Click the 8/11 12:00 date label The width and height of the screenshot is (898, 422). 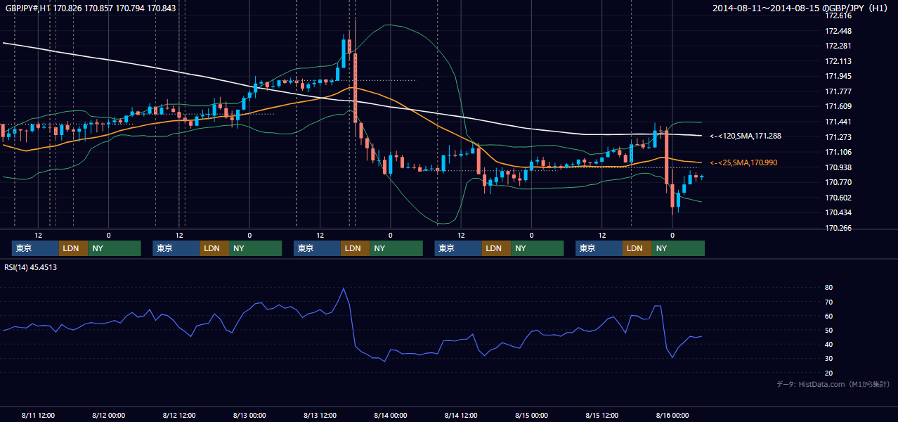click(38, 416)
